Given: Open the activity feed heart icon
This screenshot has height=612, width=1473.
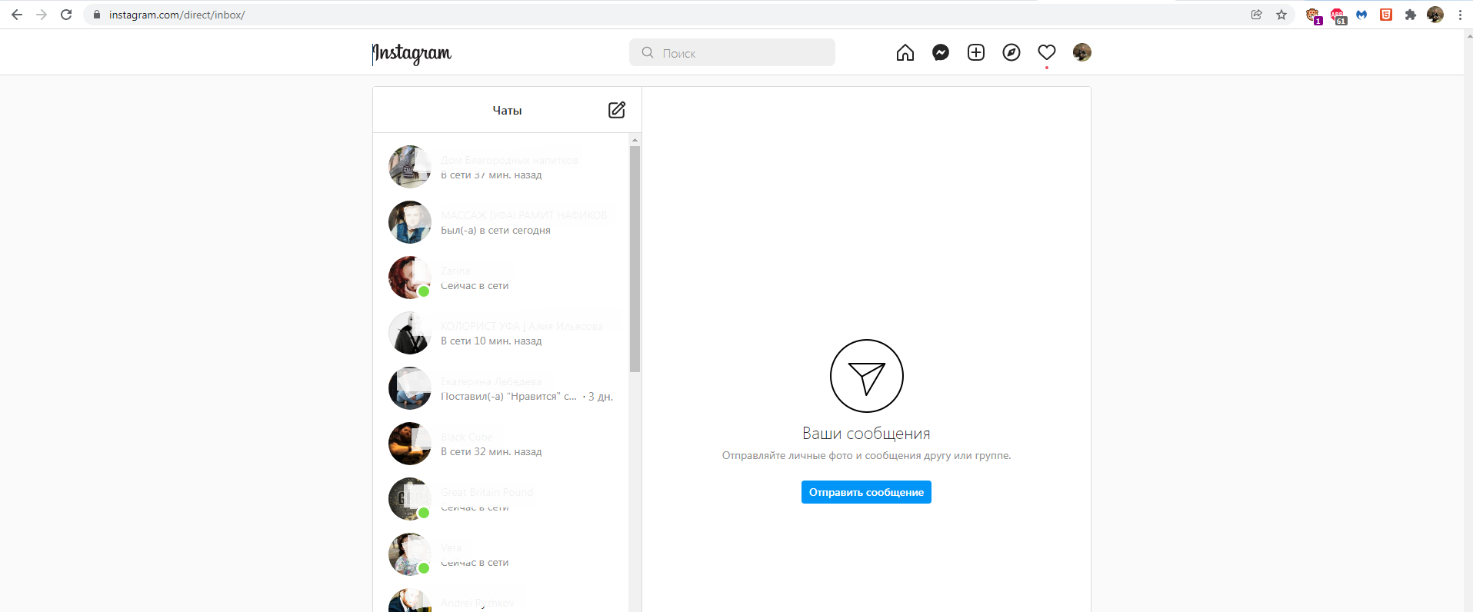Looking at the screenshot, I should tap(1047, 52).
